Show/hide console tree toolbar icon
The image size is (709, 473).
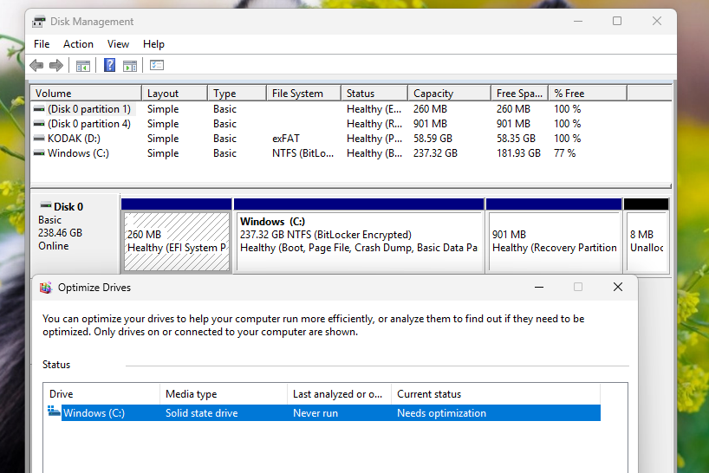82,66
